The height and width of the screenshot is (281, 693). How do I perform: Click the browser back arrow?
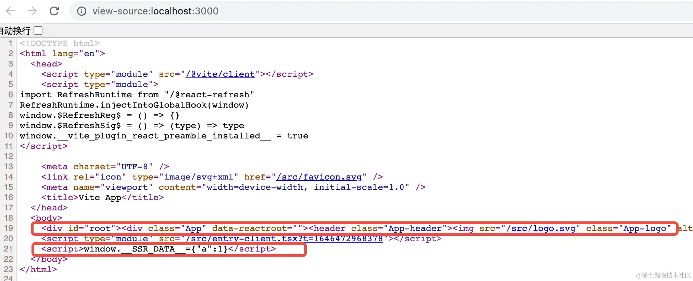tap(11, 11)
